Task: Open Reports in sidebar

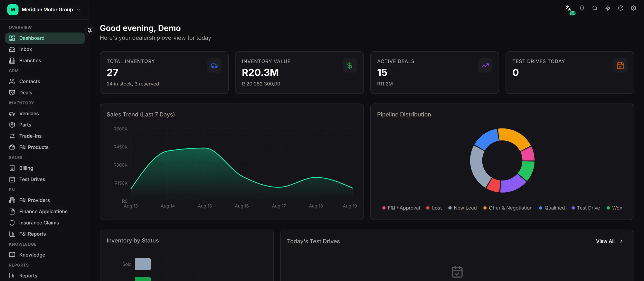Action: (x=45, y=276)
